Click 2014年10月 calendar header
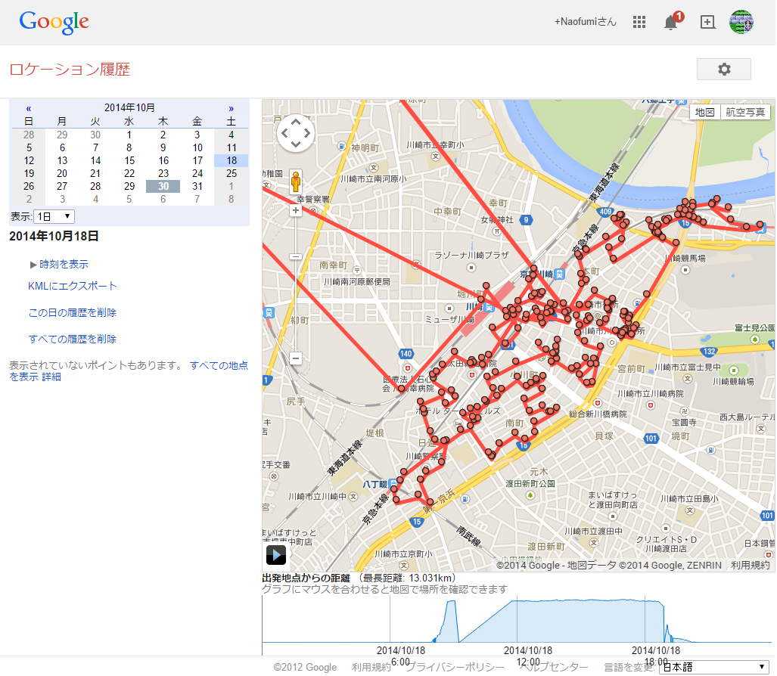 pyautogui.click(x=129, y=107)
